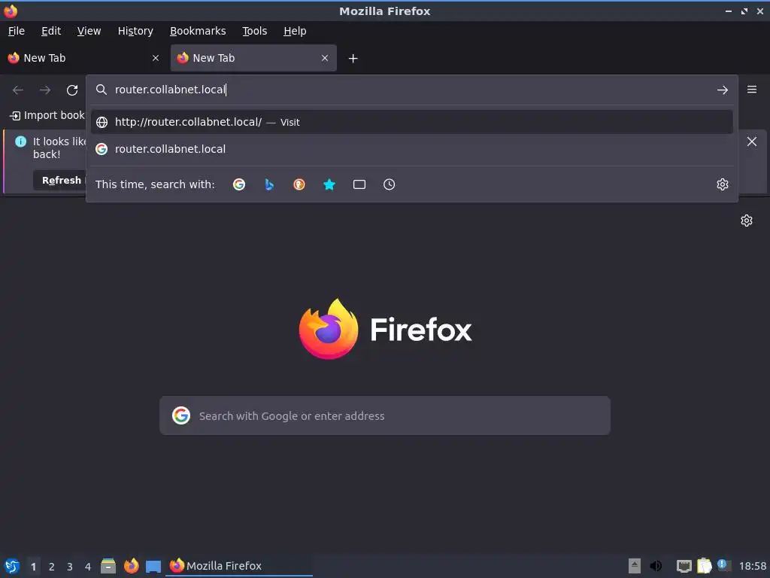Search this time with Google icon
Screen dimensions: 770x578
(x=239, y=184)
